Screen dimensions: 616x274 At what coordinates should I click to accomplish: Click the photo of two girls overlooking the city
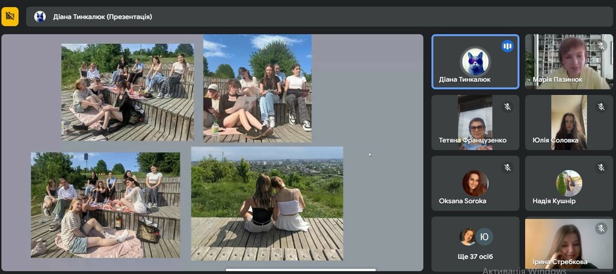click(x=267, y=203)
